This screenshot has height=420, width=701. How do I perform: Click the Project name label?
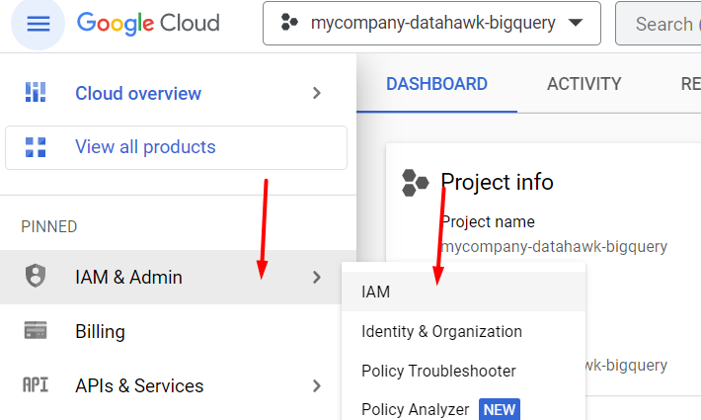tap(488, 221)
